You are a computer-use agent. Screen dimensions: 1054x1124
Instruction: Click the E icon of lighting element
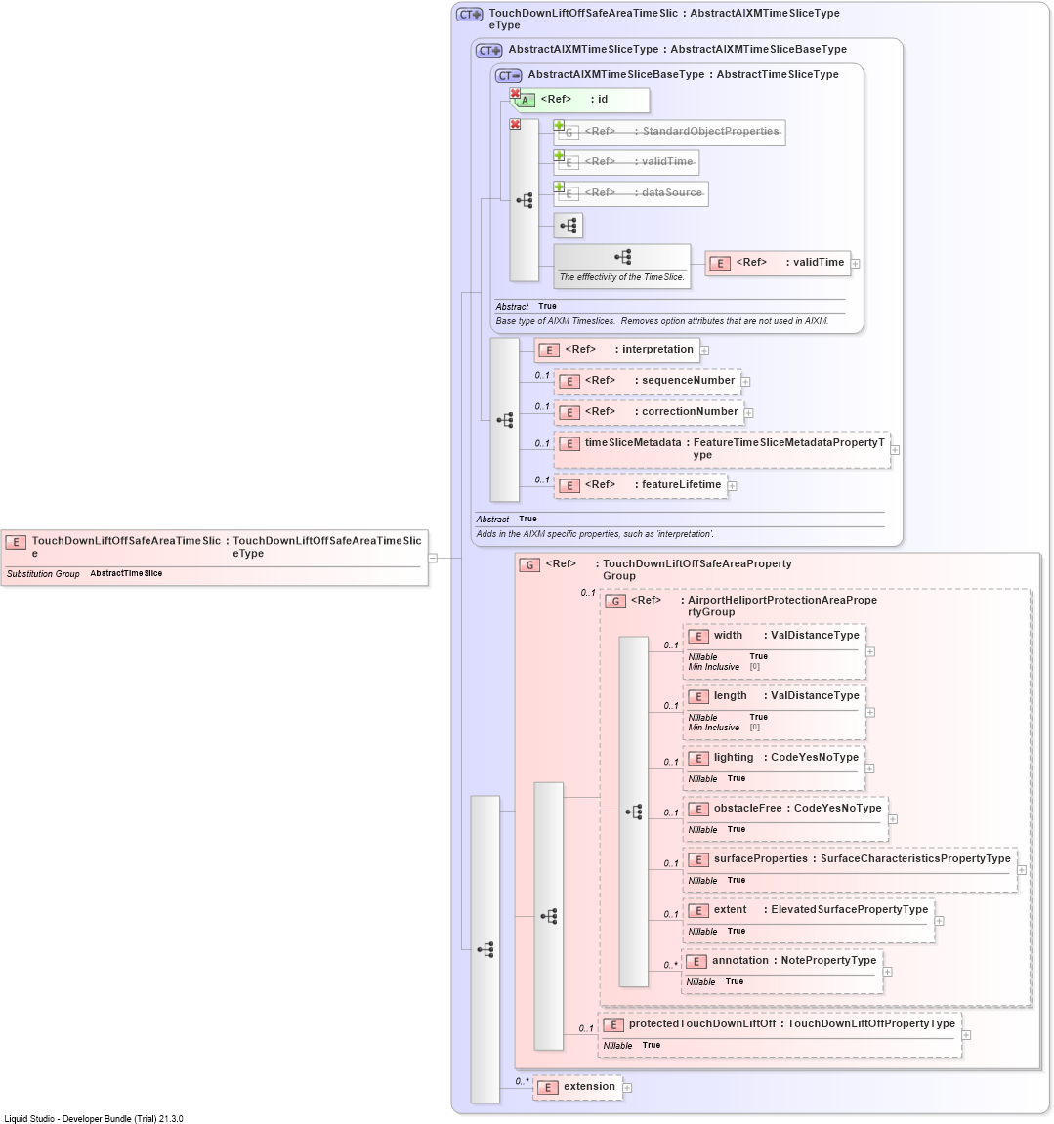tap(698, 759)
